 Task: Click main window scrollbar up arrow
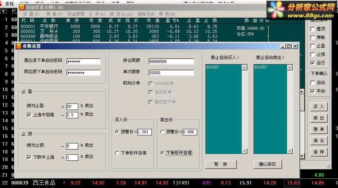(302, 92)
